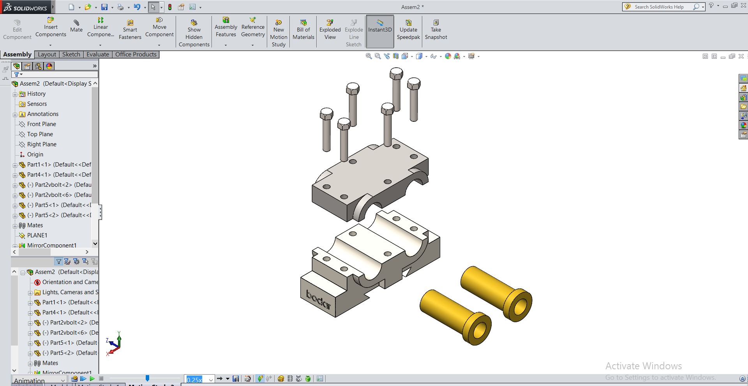The height and width of the screenshot is (386, 748).
Task: Toggle the motion tree filter funnel icon
Action: tap(59, 261)
